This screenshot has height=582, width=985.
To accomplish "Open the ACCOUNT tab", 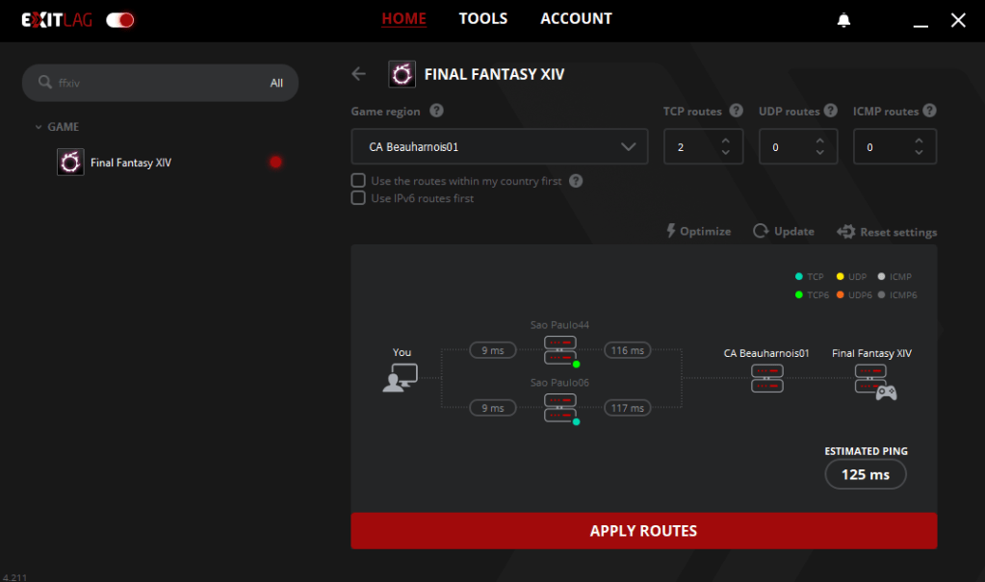I will [x=576, y=18].
